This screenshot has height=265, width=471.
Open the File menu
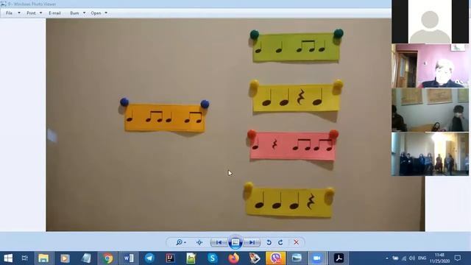pyautogui.click(x=10, y=13)
